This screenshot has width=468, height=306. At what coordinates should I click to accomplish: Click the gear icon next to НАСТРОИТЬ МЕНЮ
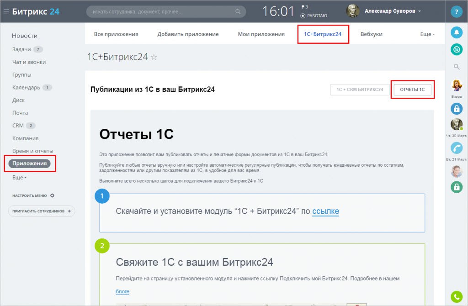(52, 195)
